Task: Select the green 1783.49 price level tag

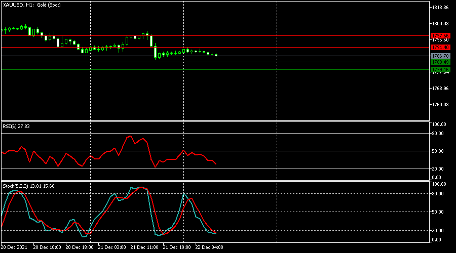Action: click(440, 62)
